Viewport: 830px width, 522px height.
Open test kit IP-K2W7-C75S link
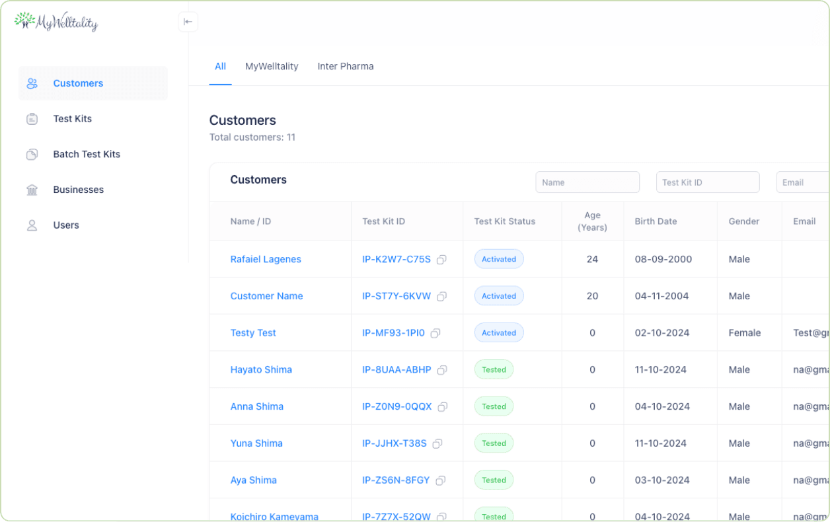pos(396,259)
